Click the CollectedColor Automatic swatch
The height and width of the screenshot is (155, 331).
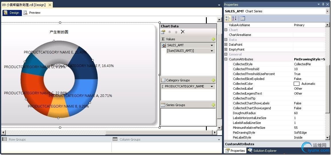pyautogui.click(x=297, y=84)
